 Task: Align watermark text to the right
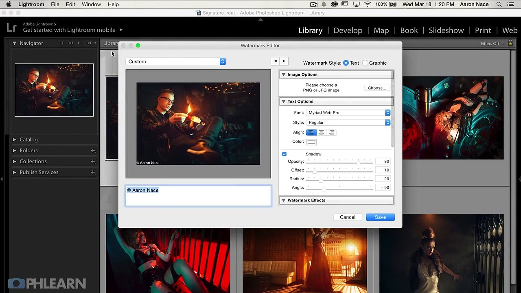click(332, 132)
